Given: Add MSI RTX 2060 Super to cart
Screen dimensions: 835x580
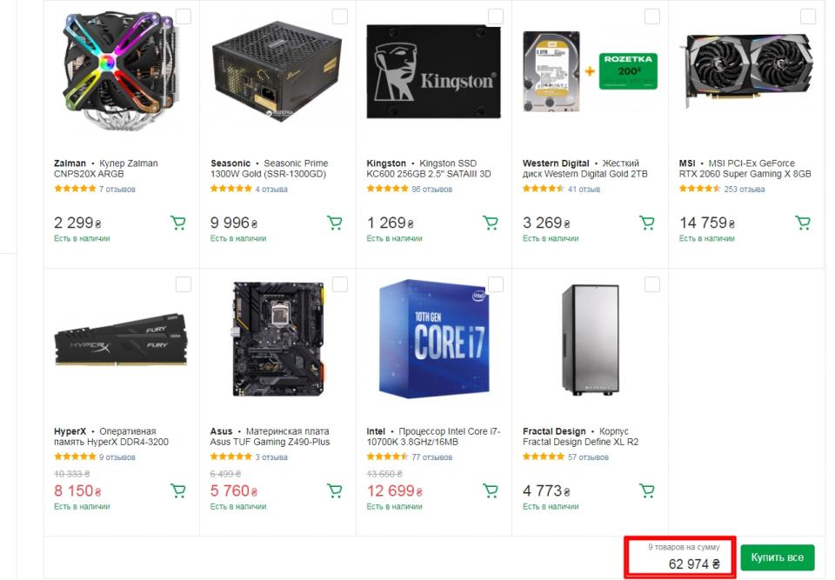Looking at the screenshot, I should point(803,223).
